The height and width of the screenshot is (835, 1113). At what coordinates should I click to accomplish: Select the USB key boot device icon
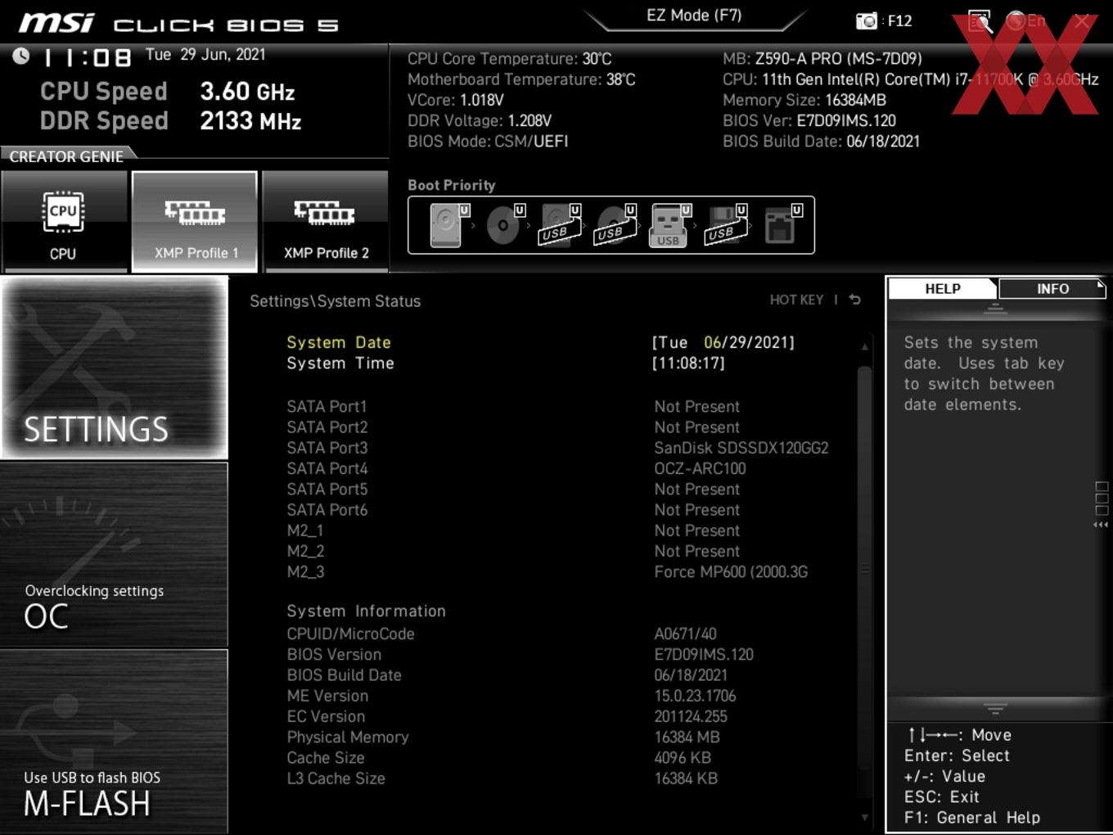669,225
